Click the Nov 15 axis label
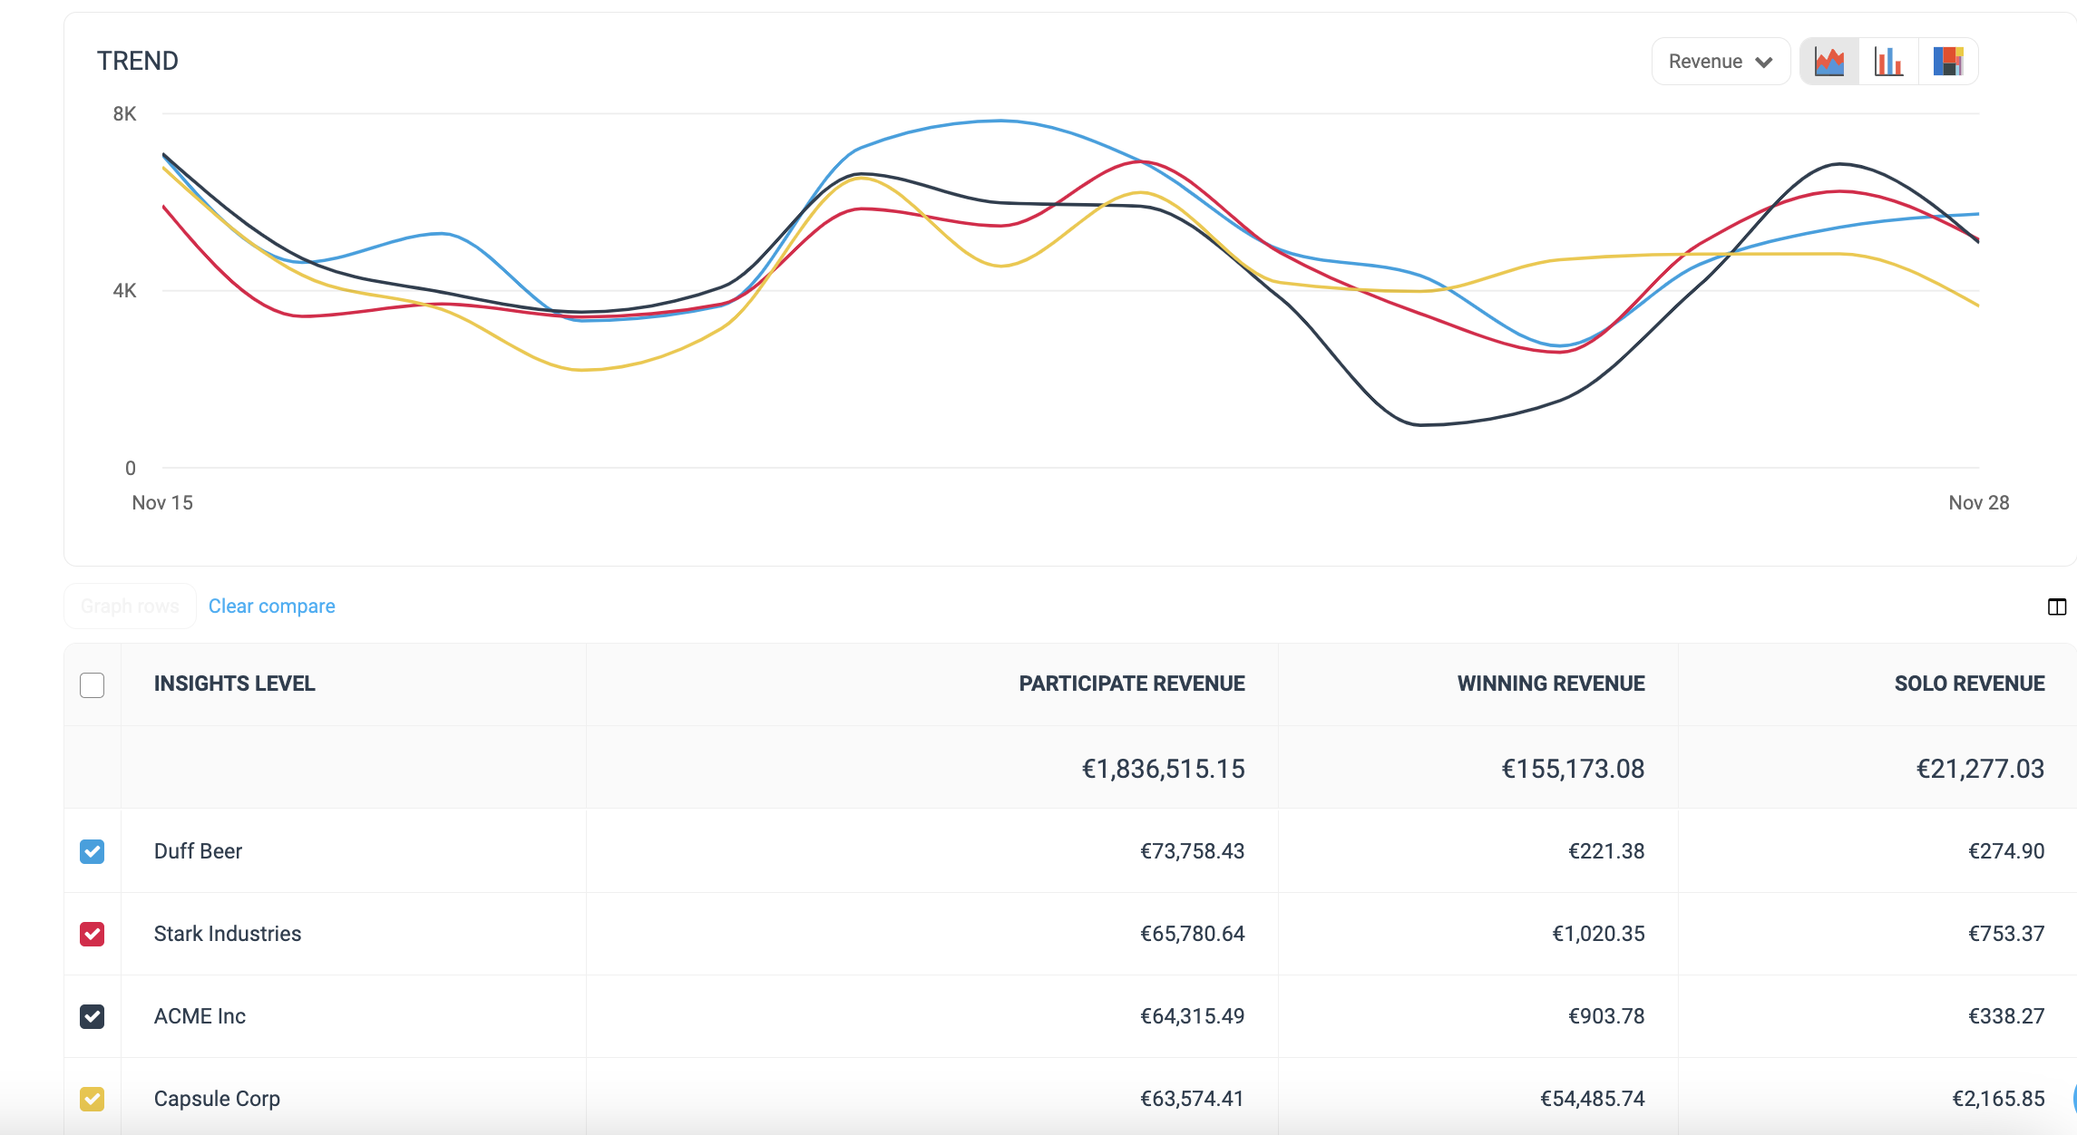 [162, 503]
